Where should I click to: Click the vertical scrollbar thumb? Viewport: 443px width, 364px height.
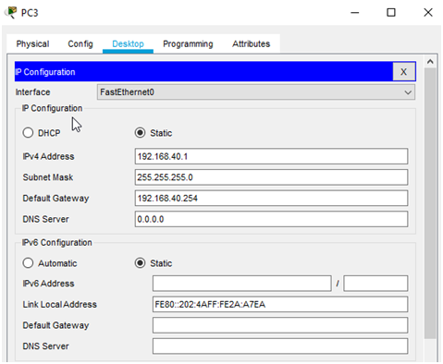430,203
